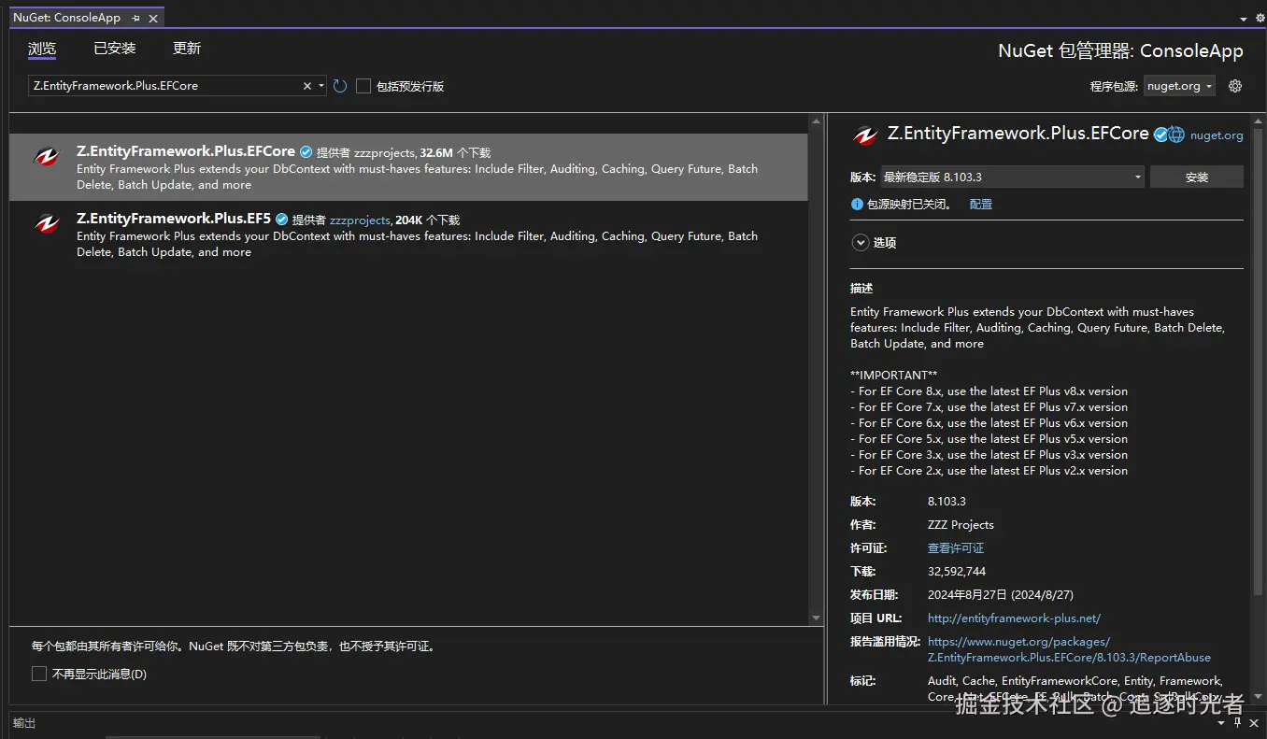
Task: Click the 2024年8月27日 publish date
Action: [x=1001, y=595]
